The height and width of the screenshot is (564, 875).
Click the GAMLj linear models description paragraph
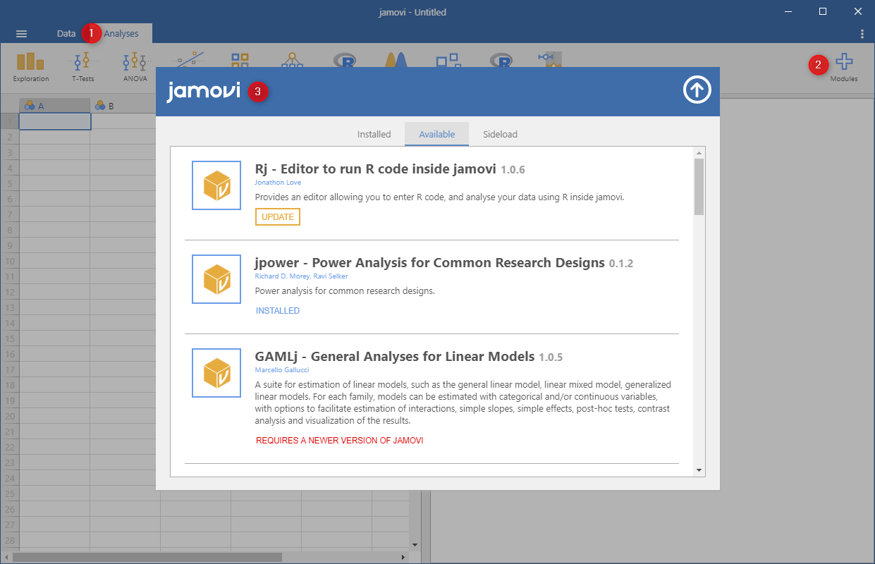[x=463, y=403]
